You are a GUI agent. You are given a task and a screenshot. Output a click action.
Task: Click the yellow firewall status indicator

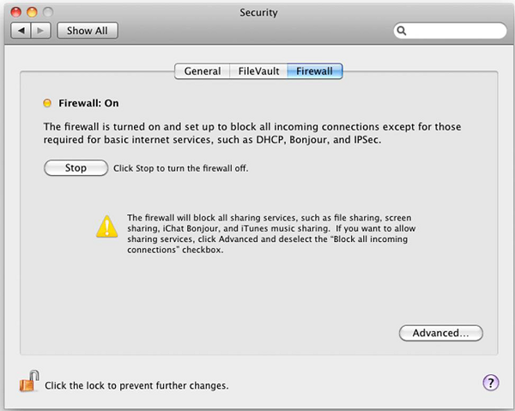click(48, 104)
